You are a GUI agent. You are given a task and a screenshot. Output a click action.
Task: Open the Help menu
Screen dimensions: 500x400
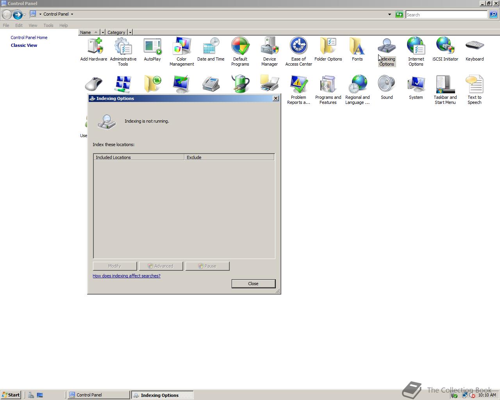point(64,25)
